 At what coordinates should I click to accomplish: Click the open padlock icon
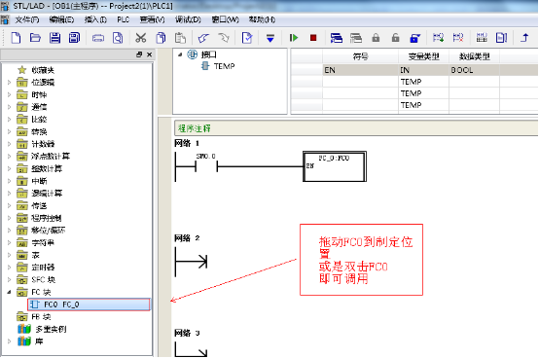[395, 38]
